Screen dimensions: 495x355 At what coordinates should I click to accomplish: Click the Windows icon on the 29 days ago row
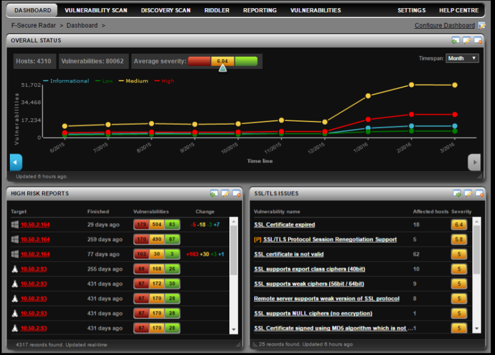pyautogui.click(x=15, y=225)
